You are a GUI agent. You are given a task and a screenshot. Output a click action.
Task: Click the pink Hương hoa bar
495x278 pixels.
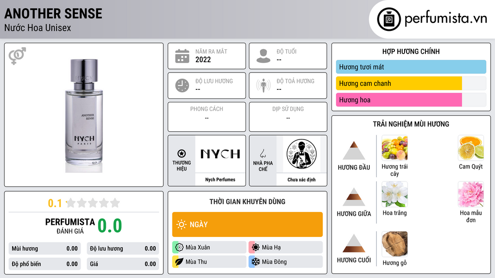pyautogui.click(x=399, y=100)
